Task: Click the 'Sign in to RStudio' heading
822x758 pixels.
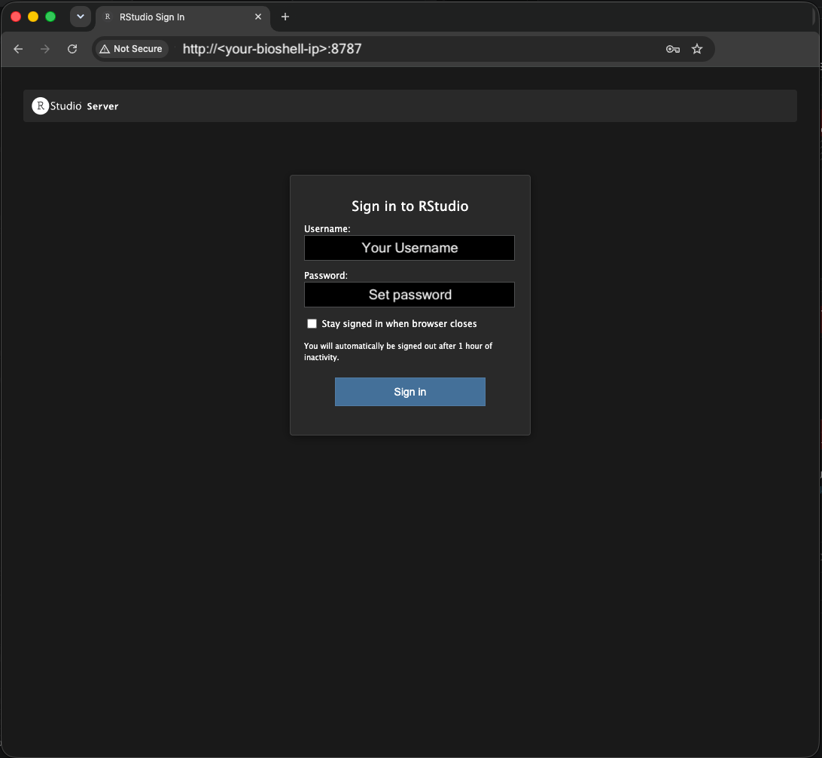Action: click(x=410, y=206)
